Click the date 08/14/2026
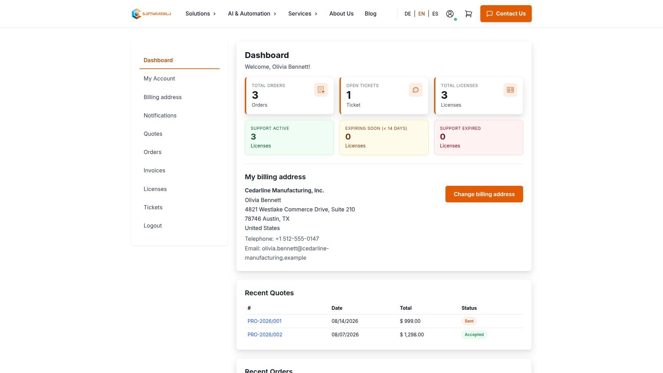Screen dimensions: 663x373 [x=345, y=321]
